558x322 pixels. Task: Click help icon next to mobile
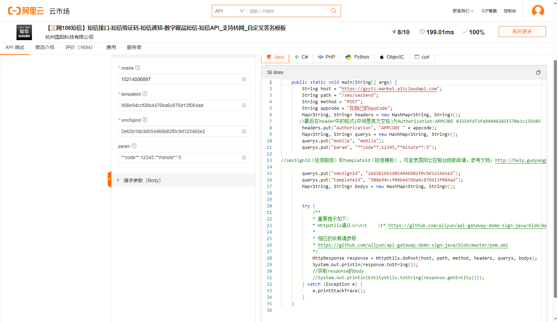(138, 68)
